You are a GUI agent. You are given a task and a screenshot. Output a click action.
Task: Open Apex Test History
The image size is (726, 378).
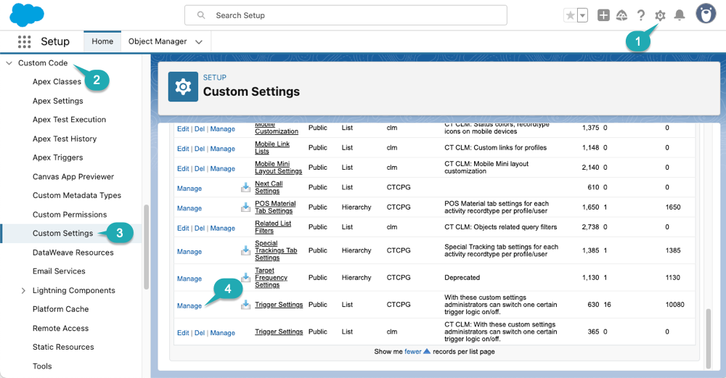[65, 139]
